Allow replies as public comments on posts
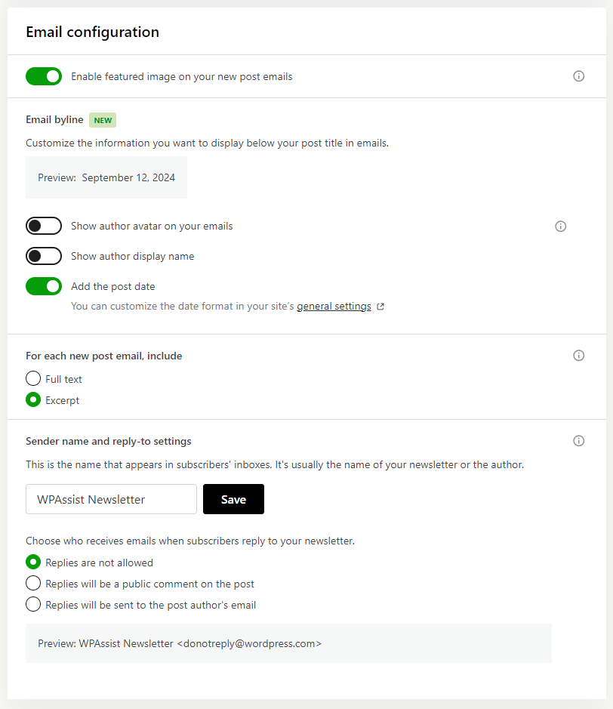Image resolution: width=613 pixels, height=709 pixels. pos(32,583)
